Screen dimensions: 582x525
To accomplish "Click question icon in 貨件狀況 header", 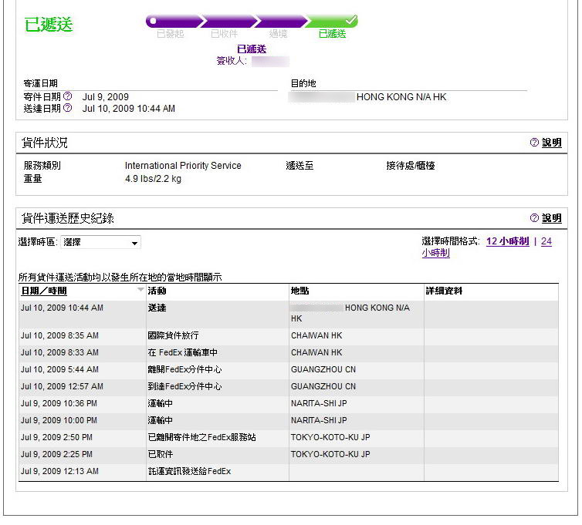I will click(x=534, y=143).
